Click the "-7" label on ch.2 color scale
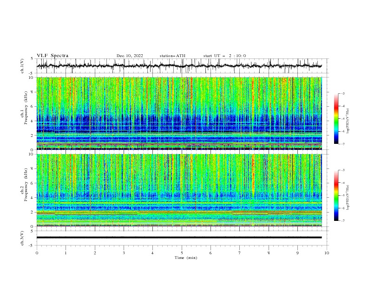368x284 pixels. [342, 220]
